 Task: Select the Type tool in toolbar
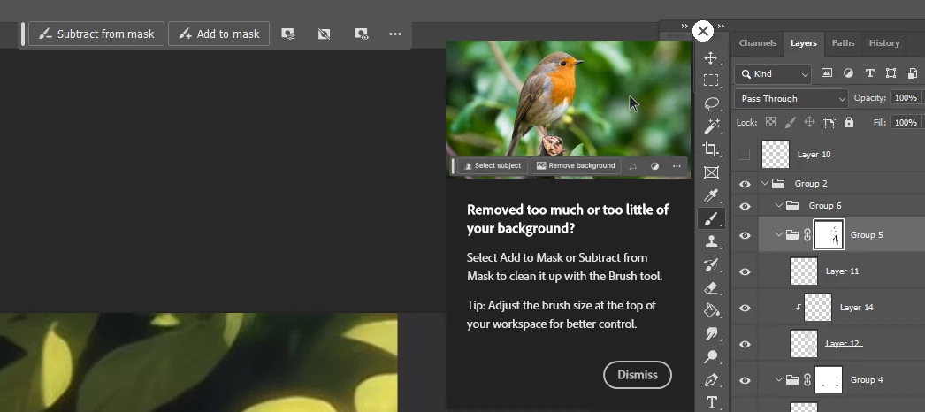coord(712,402)
